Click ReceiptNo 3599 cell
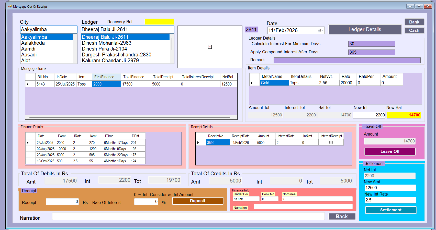Image resolution: width=436 pixels, height=230 pixels. pyautogui.click(x=218, y=142)
